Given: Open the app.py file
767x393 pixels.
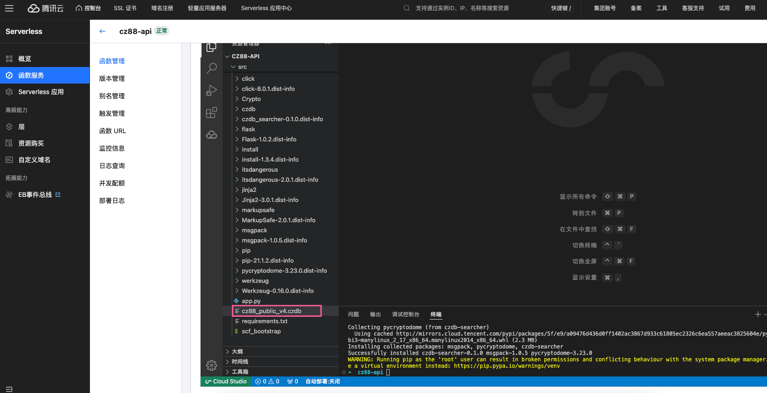Looking at the screenshot, I should click(x=251, y=301).
